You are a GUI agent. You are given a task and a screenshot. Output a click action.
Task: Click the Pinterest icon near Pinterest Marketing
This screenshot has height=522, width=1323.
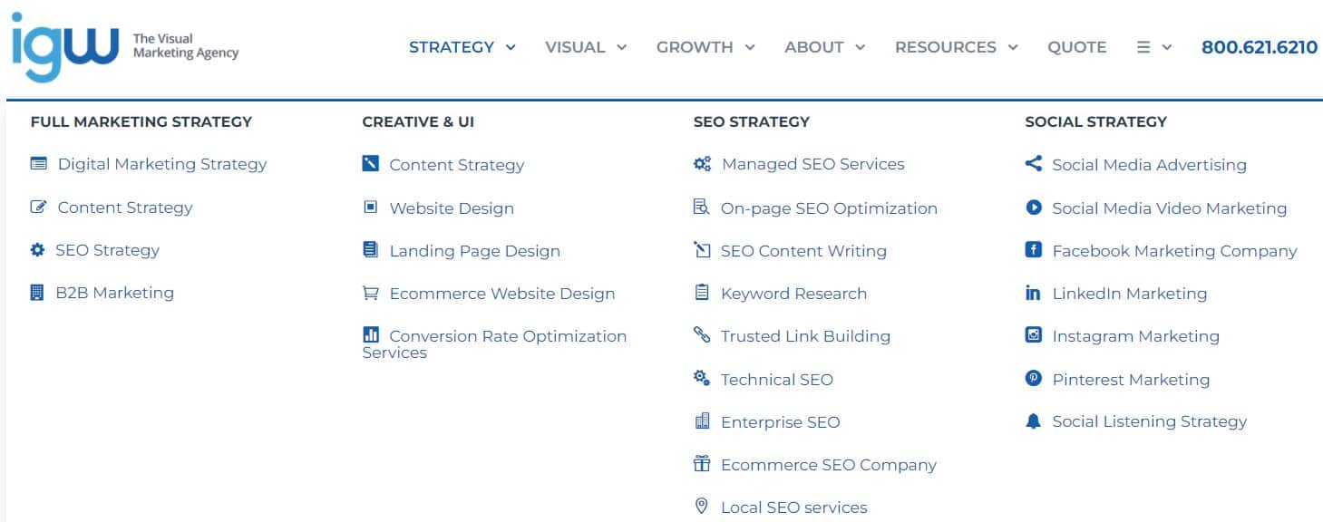1033,379
